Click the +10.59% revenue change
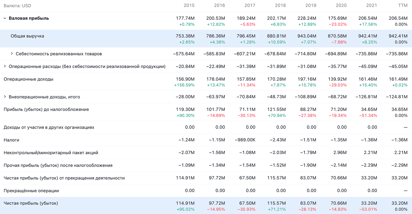Image resolution: width=412 pixels, height=214 pixels. coord(277,42)
